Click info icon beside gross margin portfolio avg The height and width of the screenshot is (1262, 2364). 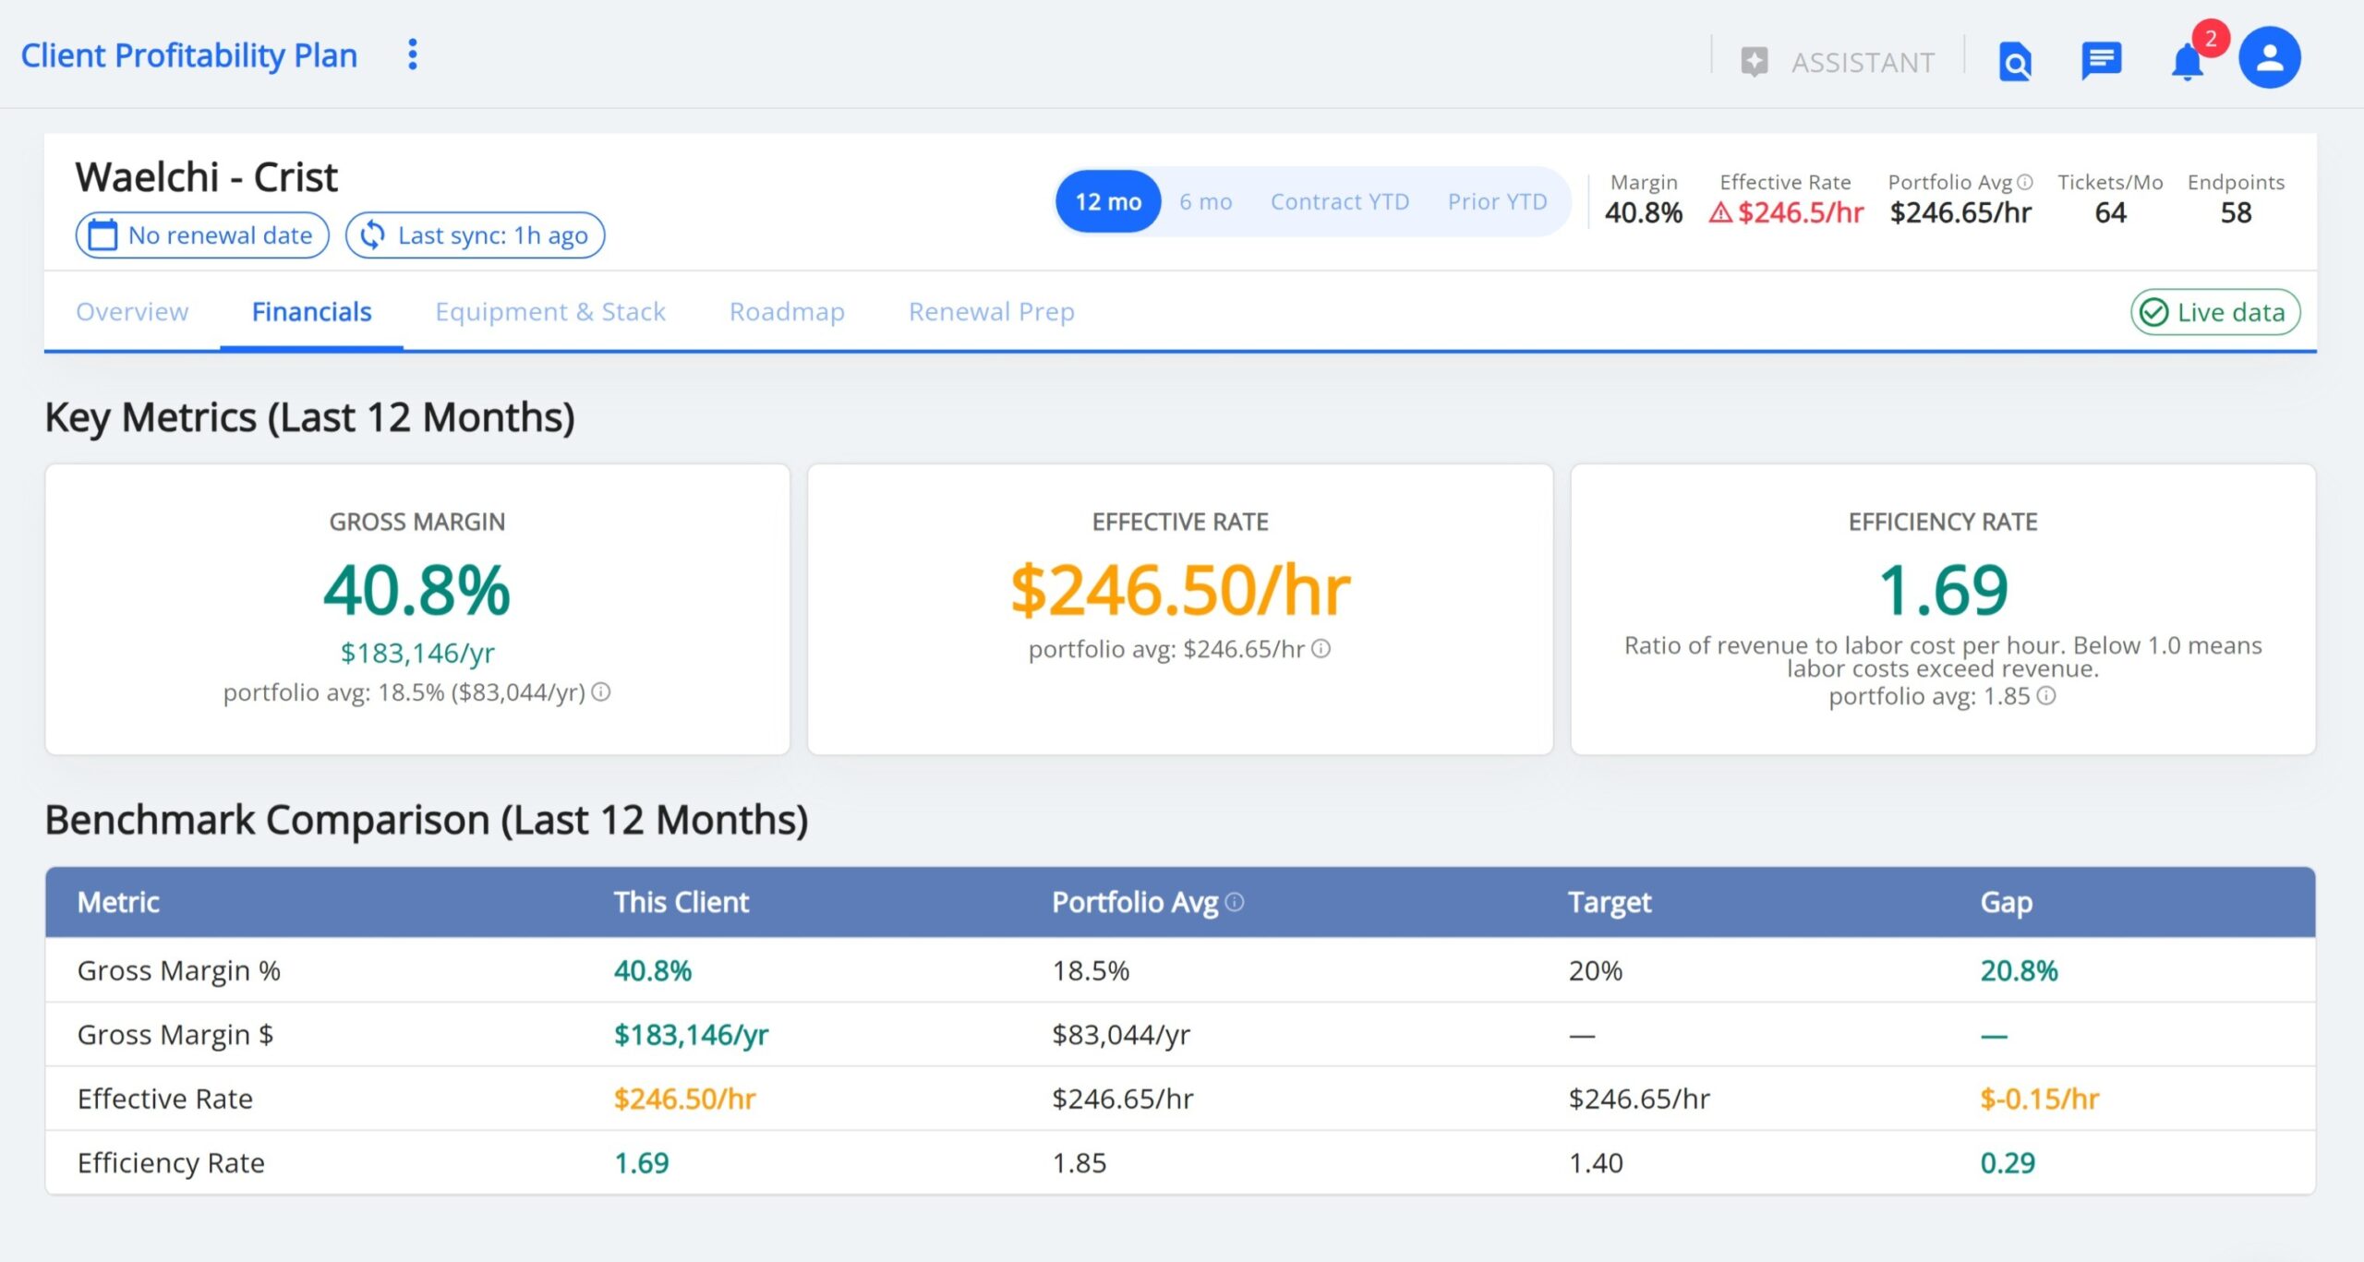click(601, 691)
